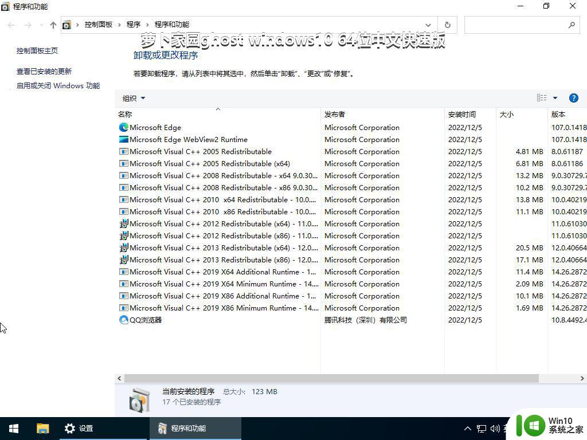Open 查看已安装的更新 link
587x440 pixels.
44,72
